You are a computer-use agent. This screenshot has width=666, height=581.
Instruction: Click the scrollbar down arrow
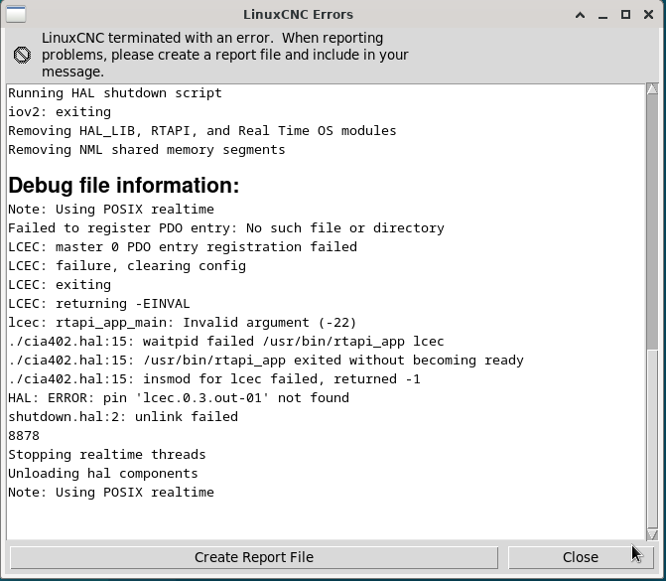click(652, 535)
